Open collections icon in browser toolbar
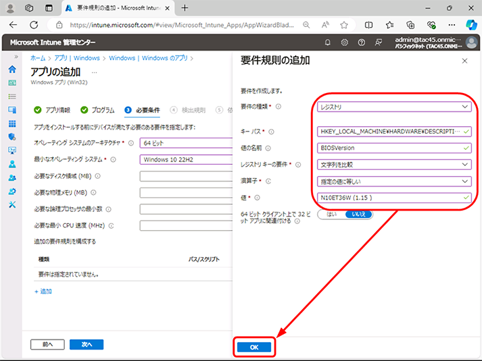 (410, 25)
